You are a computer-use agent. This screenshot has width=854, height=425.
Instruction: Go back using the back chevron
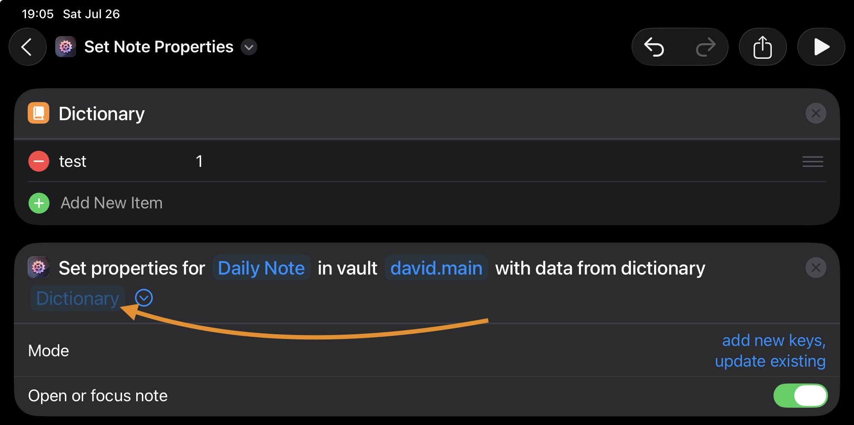coord(27,47)
